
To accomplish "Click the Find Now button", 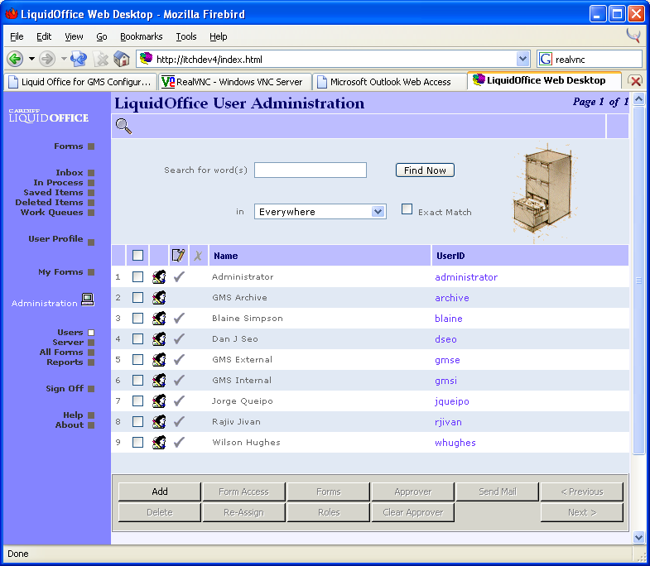I will pos(425,170).
